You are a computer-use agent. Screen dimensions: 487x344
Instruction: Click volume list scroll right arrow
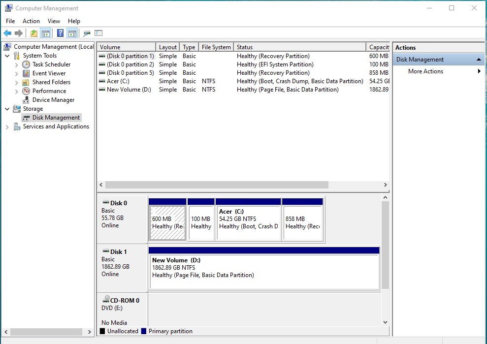point(386,185)
